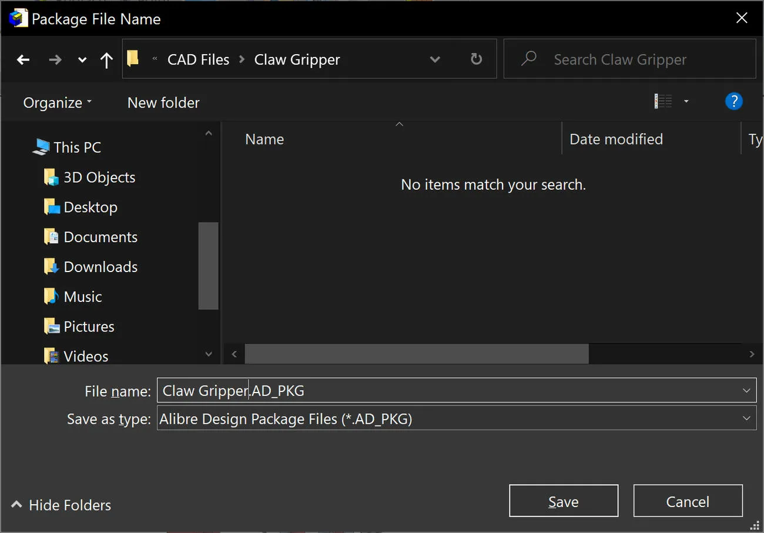764x533 pixels.
Task: Open the Organize menu
Action: coord(58,103)
